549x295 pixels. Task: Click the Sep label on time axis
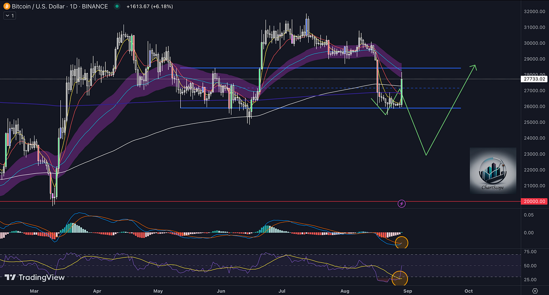407,291
